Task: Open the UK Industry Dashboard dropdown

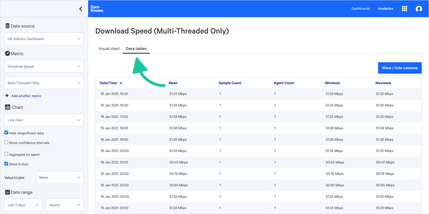Action: (44, 39)
